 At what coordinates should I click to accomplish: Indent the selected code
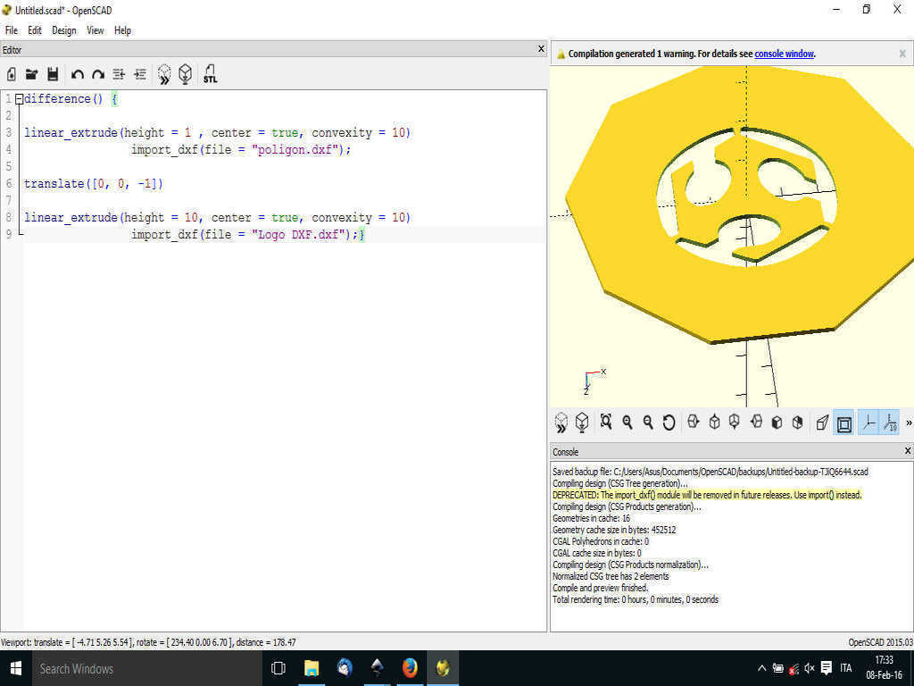[140, 74]
